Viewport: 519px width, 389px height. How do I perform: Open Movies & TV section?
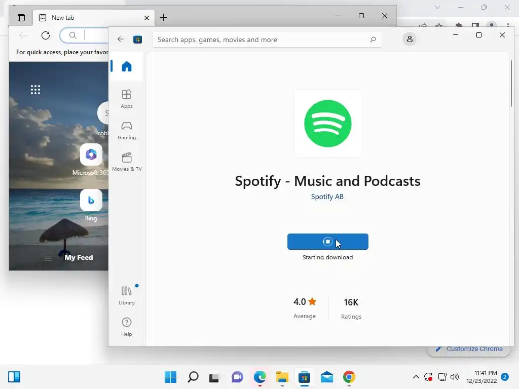tap(127, 162)
